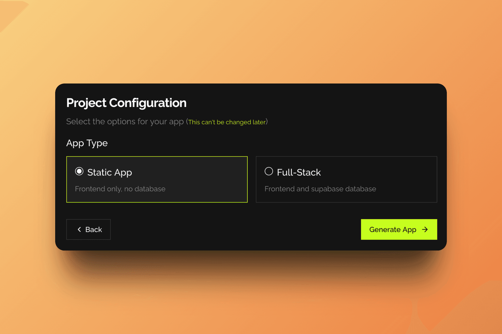Click the right arrow icon on Generate App
Viewport: 502px width, 334px height.
pos(425,229)
